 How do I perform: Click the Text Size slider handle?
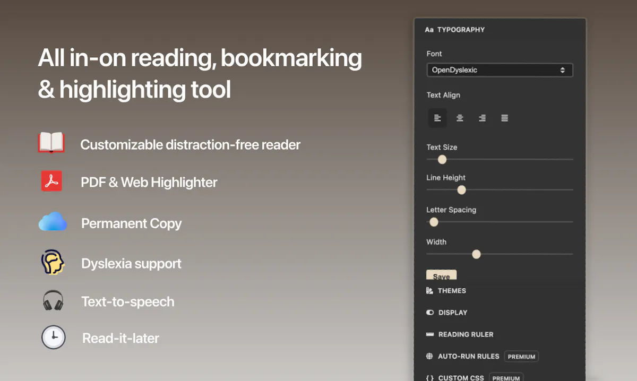[x=442, y=159]
